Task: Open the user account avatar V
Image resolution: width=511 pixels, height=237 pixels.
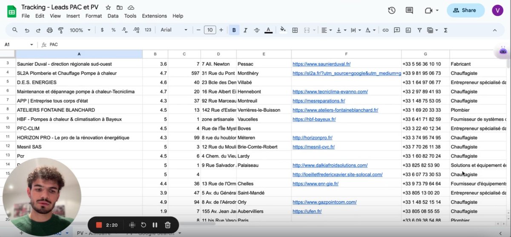Action: click(x=497, y=10)
